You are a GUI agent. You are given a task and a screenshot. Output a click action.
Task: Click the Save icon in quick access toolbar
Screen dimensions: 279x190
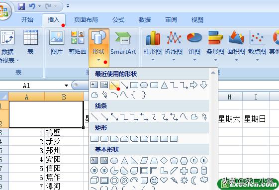[21, 6]
